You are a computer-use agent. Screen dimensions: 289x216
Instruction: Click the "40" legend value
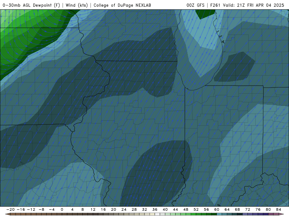coord(165,210)
